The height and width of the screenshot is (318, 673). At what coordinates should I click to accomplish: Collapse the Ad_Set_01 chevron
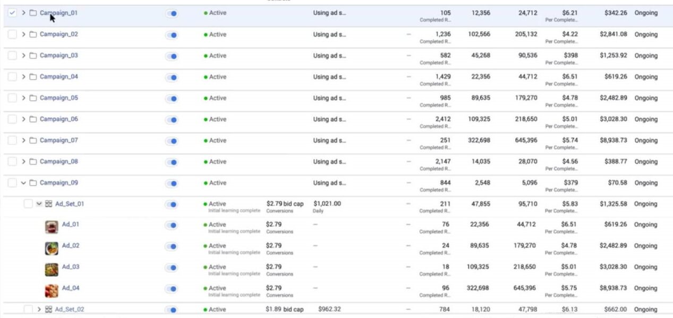(x=39, y=204)
